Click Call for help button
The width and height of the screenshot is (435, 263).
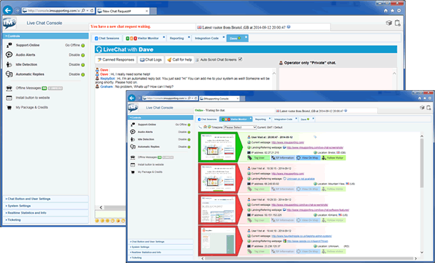click(x=179, y=60)
